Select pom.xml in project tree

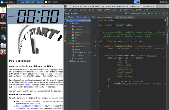[x=78, y=58]
